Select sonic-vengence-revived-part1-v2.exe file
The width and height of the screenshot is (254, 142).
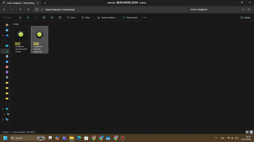coord(21,40)
